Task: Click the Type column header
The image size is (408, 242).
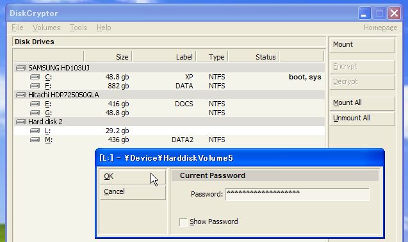Action: tap(212, 56)
